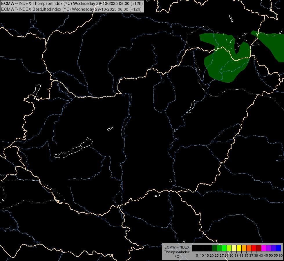284x261 pixels.
Task: Click the legend unit label °C
Action: tap(177, 257)
